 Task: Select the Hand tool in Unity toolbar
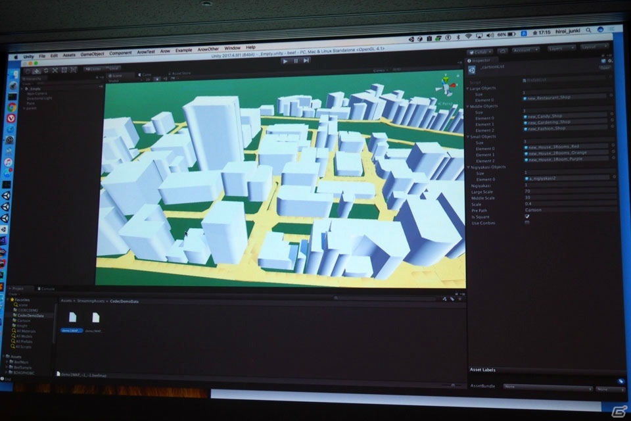pos(28,71)
